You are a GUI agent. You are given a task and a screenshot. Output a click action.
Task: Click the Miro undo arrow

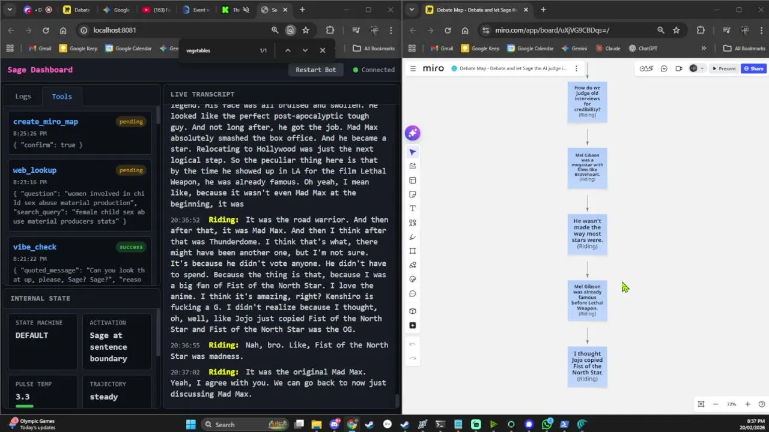pyautogui.click(x=412, y=344)
